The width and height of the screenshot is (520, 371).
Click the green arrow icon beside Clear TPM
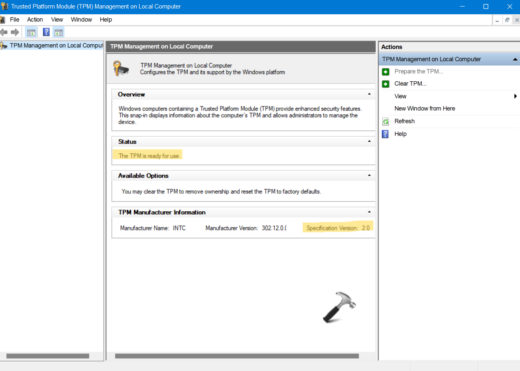tap(386, 84)
